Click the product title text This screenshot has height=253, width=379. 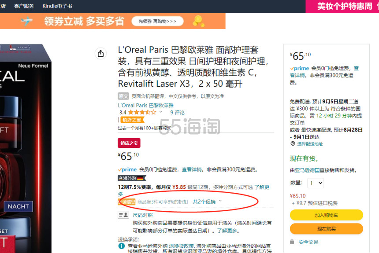pos(193,66)
